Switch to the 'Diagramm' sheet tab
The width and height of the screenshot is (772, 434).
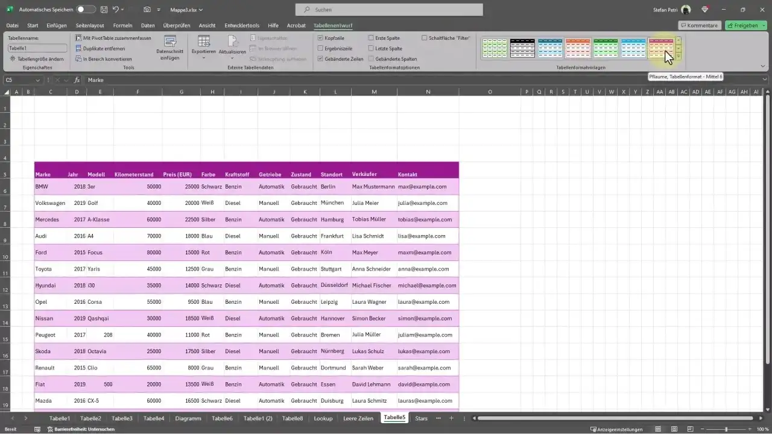pos(188,418)
